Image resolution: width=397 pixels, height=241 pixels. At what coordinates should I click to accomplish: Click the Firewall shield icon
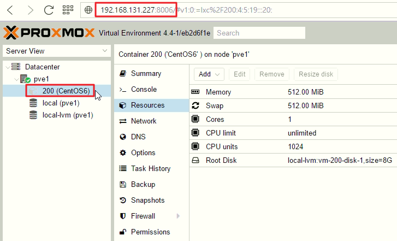(x=123, y=216)
